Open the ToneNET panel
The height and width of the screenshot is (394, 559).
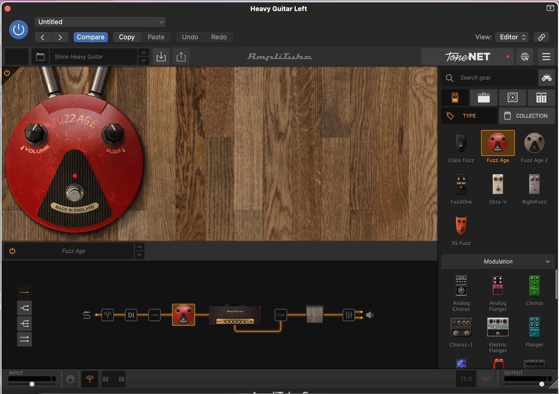tap(468, 57)
